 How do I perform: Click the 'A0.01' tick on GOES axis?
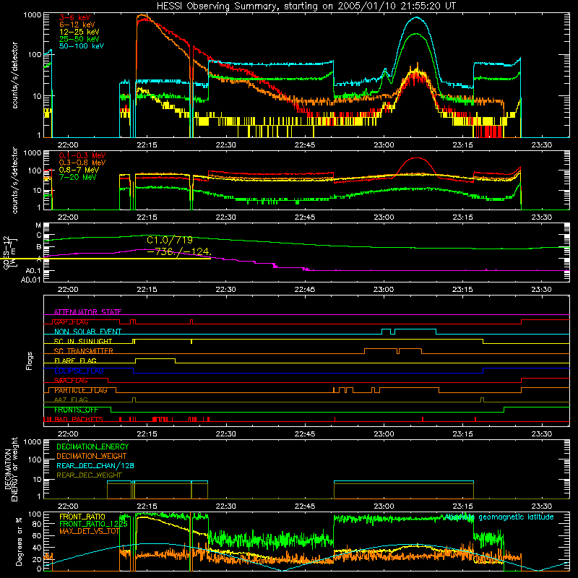[31, 280]
